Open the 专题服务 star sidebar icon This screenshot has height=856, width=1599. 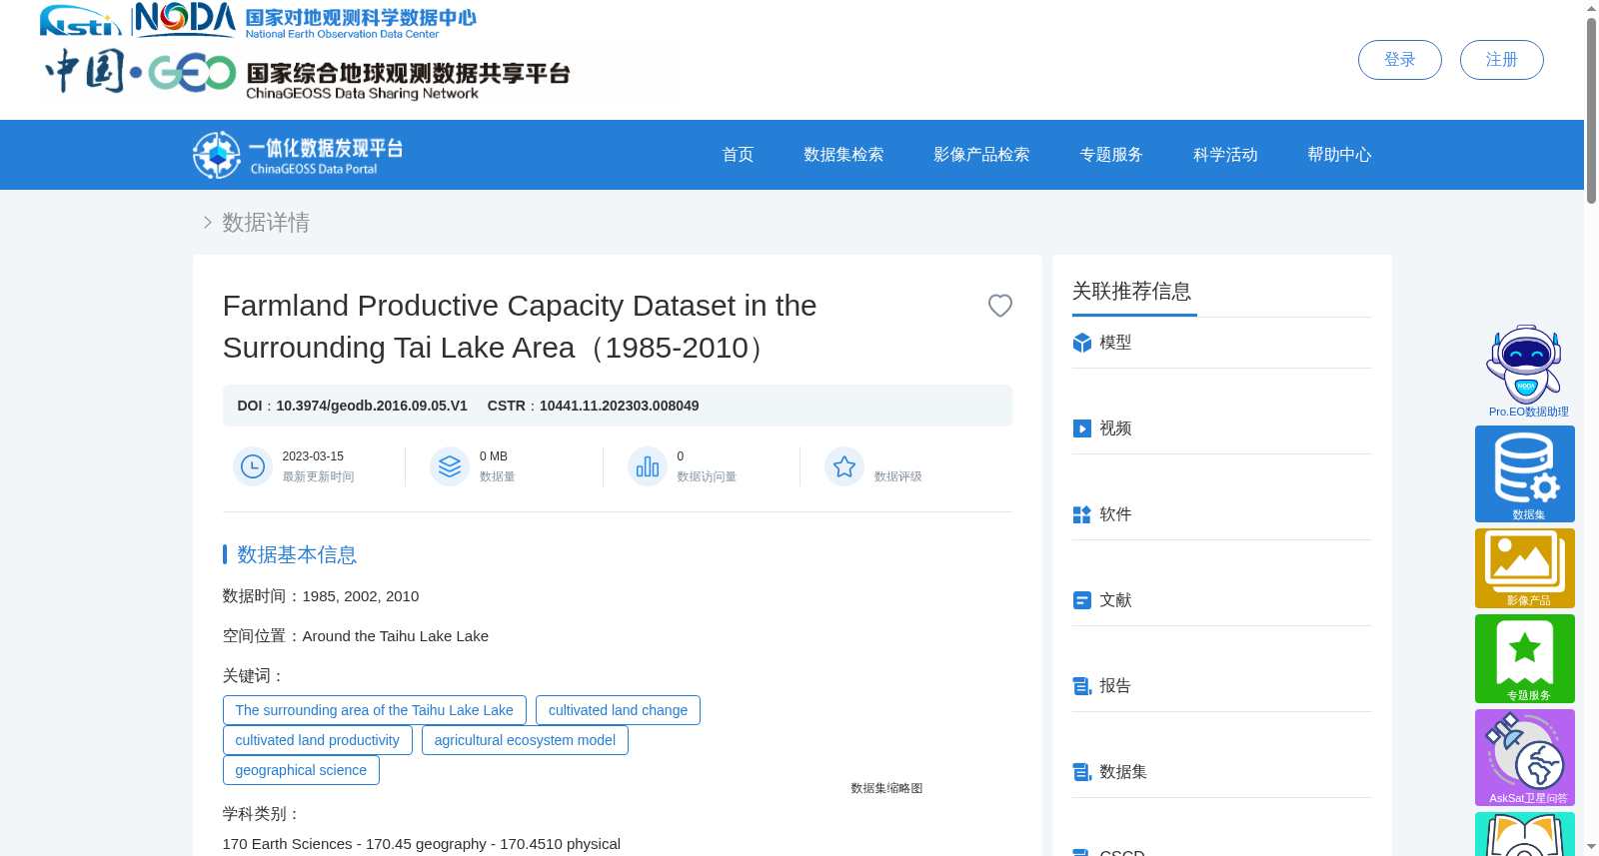tap(1525, 658)
